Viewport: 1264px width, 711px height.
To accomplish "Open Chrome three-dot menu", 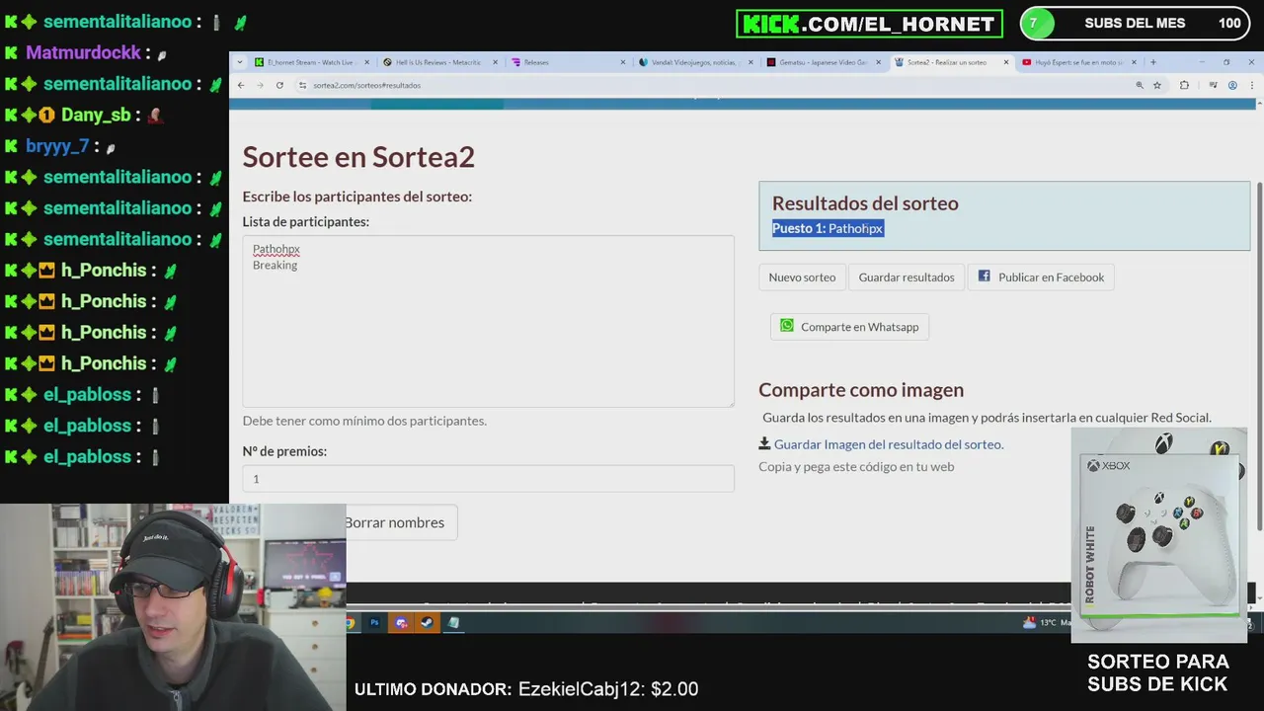I will tap(1251, 85).
